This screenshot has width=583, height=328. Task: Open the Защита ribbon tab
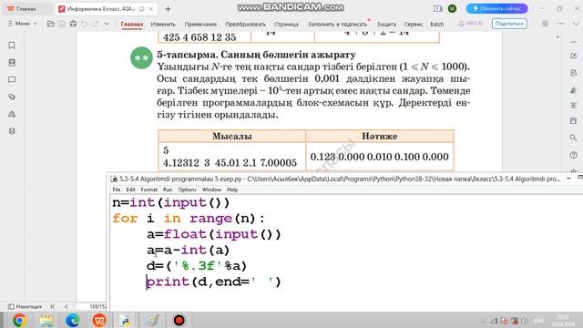(x=386, y=24)
